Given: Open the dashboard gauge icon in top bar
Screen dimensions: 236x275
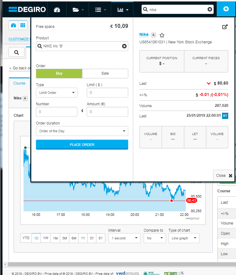Looking at the screenshot, I should coord(57,10).
